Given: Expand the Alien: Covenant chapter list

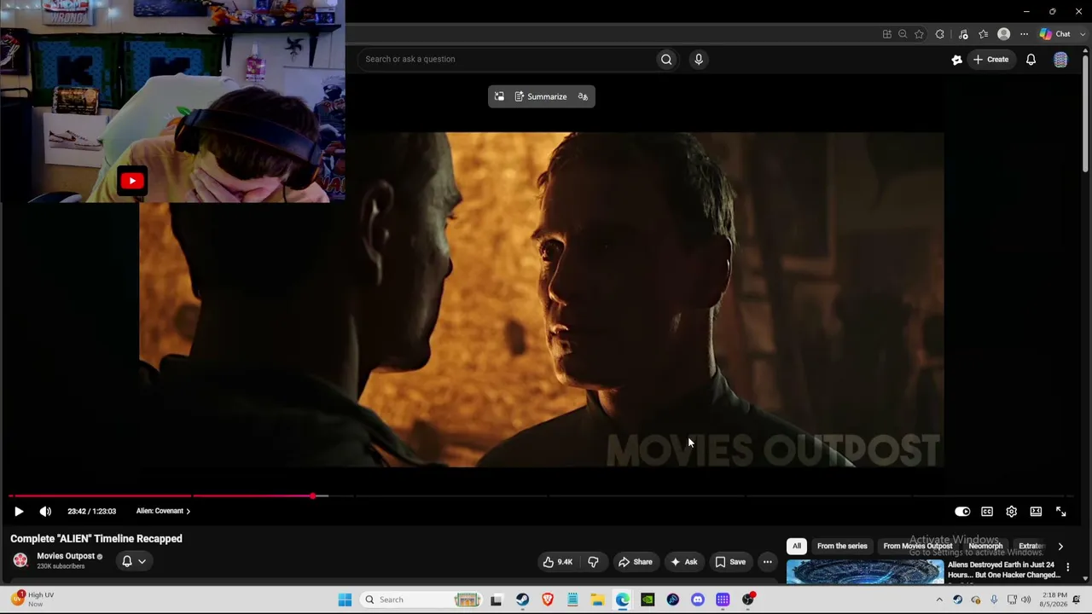Looking at the screenshot, I should point(163,511).
